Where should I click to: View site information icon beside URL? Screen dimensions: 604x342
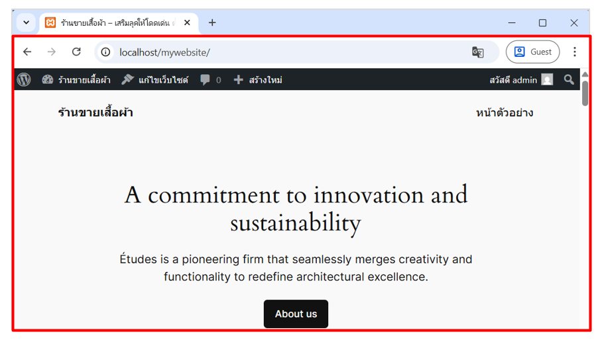tap(106, 52)
